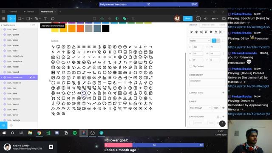Align selection left in Design panel
The image size is (272, 153).
pos(191,32)
